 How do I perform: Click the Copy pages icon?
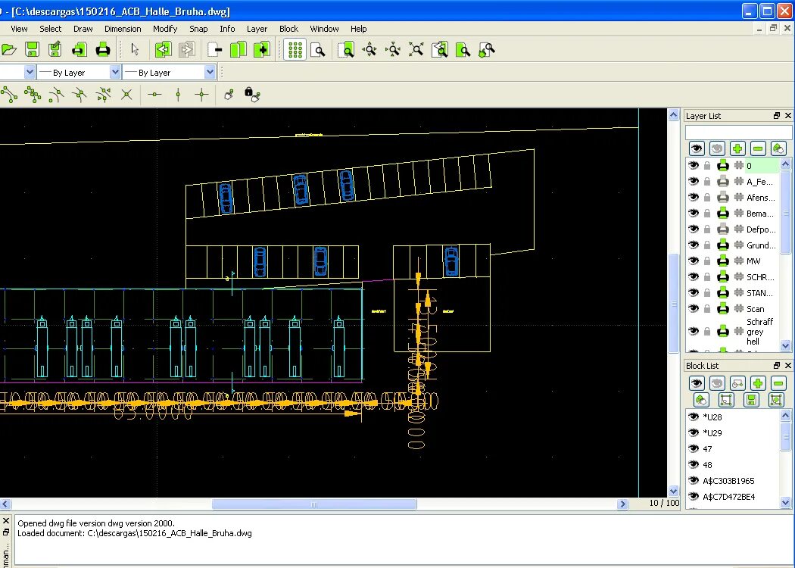[238, 50]
